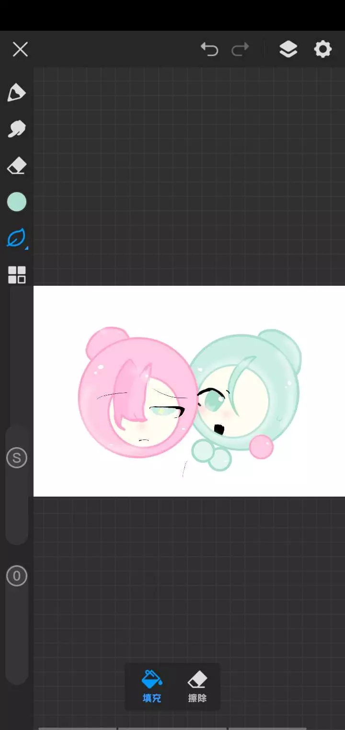
Task: Switch to 填充 fill mode
Action: pyautogui.click(x=151, y=686)
